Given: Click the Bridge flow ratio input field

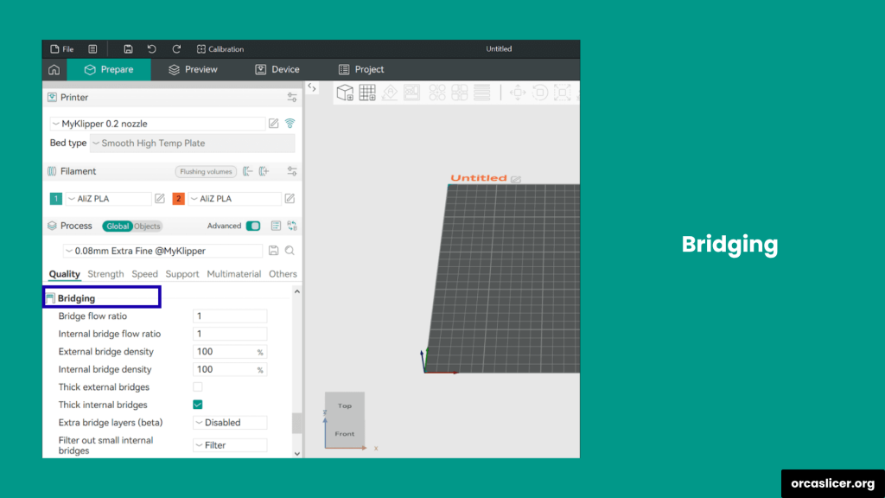Looking at the screenshot, I should coord(230,316).
